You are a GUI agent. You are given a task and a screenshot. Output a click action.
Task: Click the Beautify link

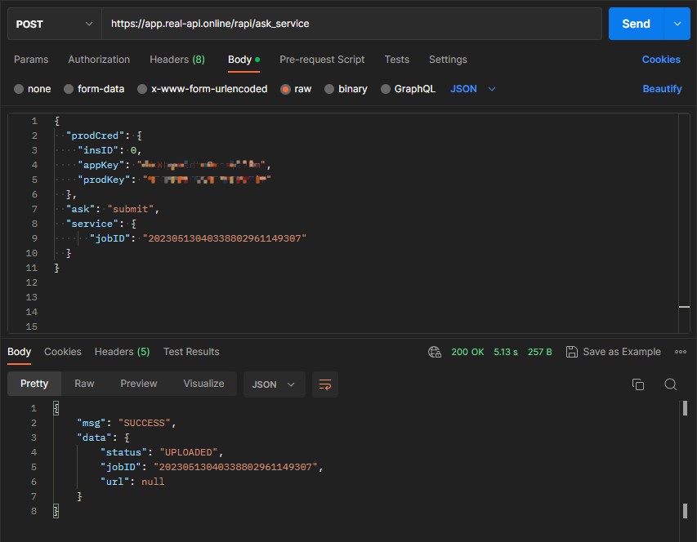click(x=662, y=89)
